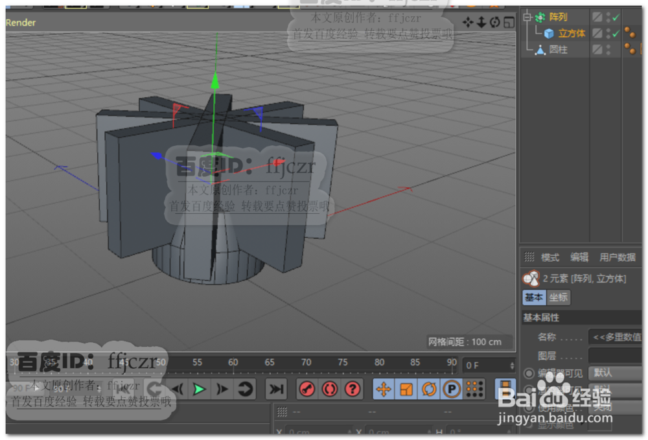648x440 pixels.
Task: Click the attributes panel grip dots icon
Action: 529,257
